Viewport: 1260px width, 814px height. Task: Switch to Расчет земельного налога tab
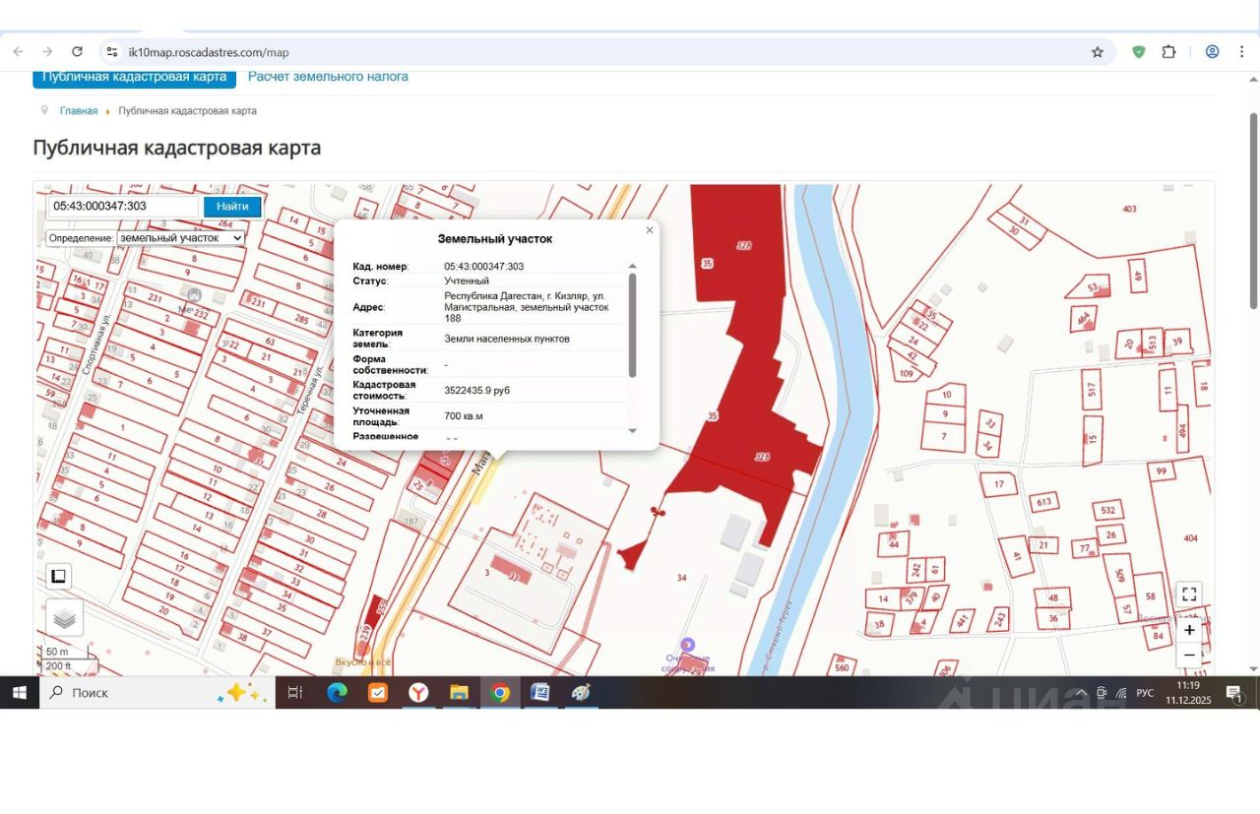coord(328,77)
